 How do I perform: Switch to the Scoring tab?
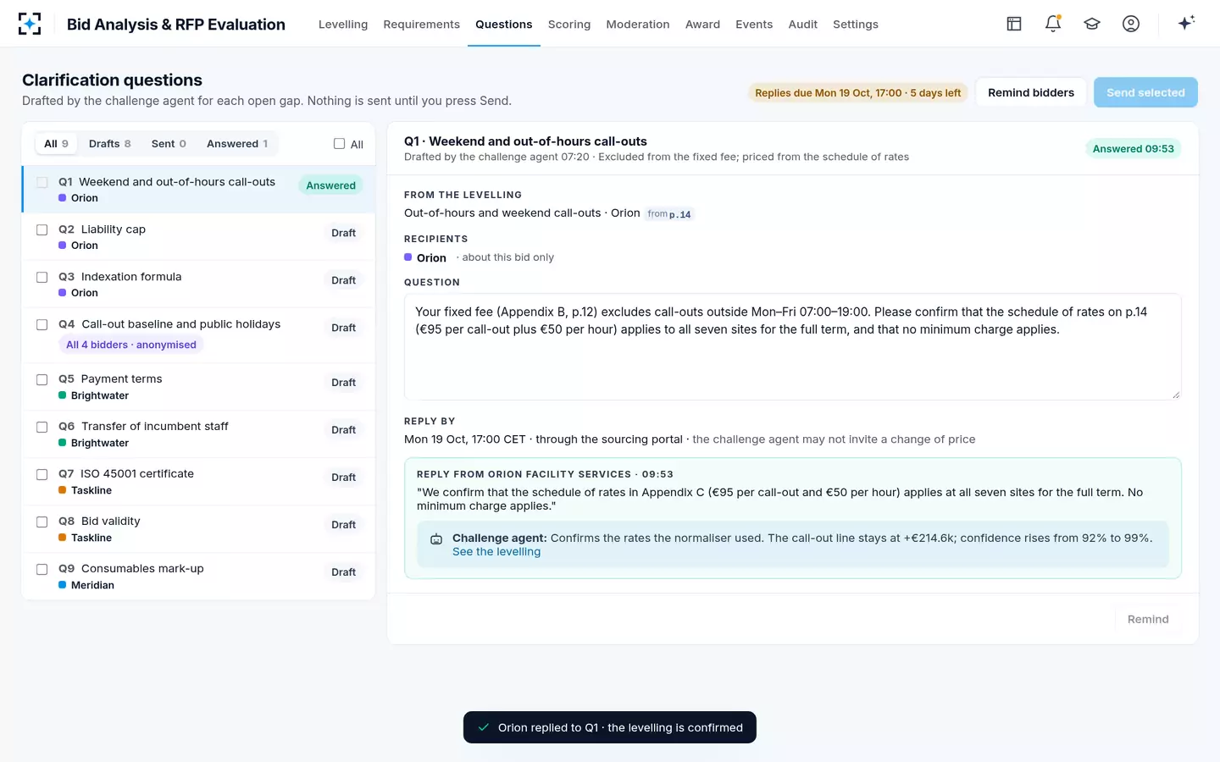569,25
